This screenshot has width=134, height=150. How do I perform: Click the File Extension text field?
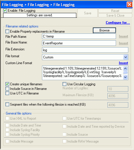(85, 50)
